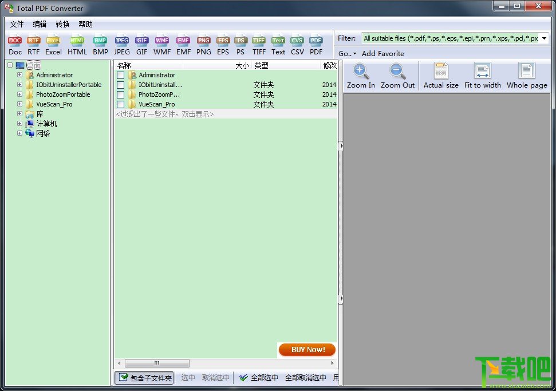Click file list scrollbar left arrow
Viewport: 556px width, 391px height.
(x=119, y=363)
